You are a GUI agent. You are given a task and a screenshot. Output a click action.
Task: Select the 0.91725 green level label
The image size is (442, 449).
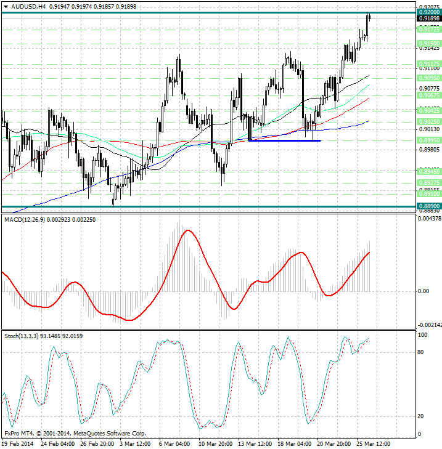click(x=429, y=29)
